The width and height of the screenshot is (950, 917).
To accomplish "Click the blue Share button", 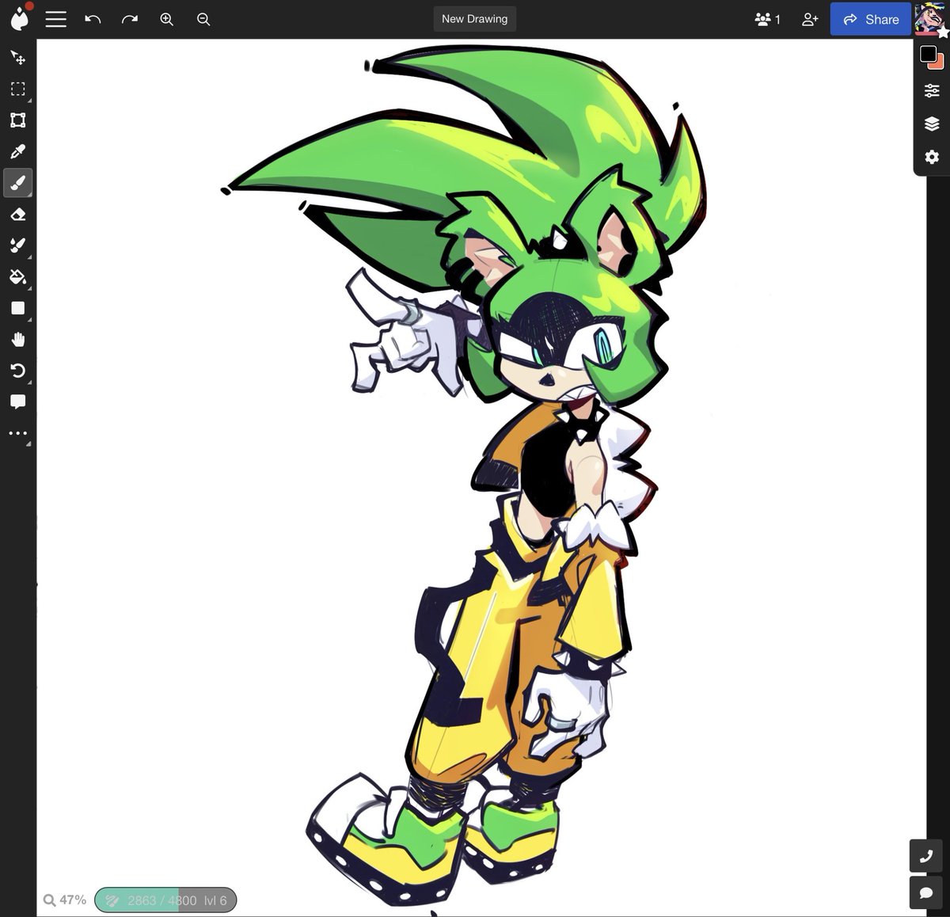I will click(871, 19).
